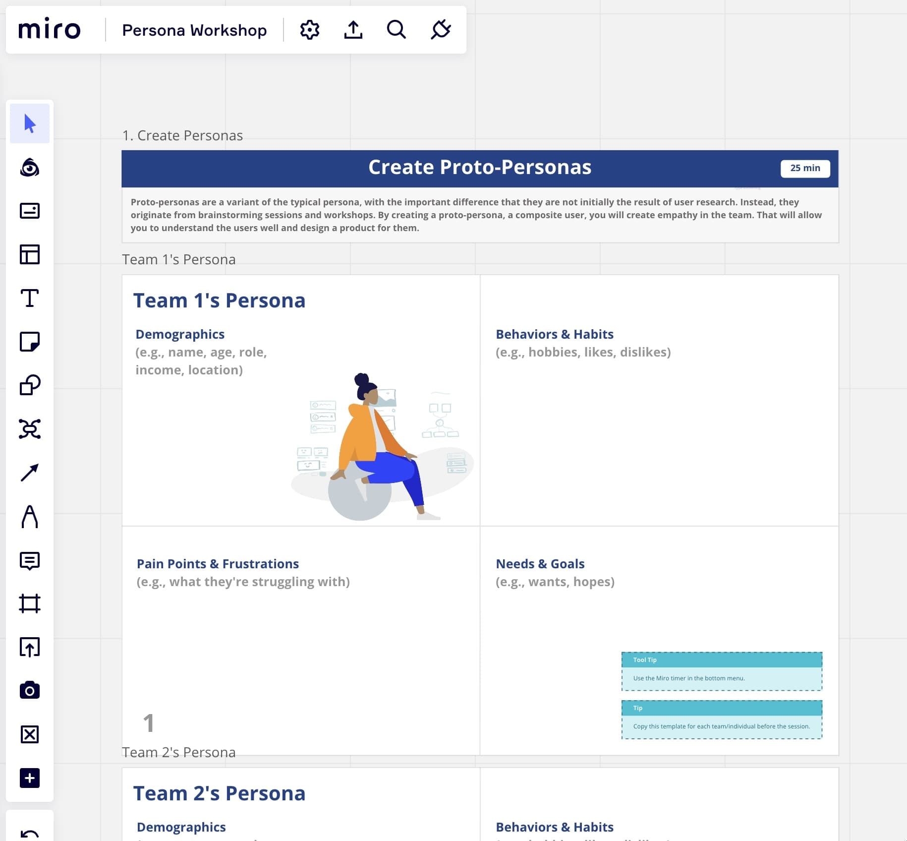Click the export/share icon in top bar
Image resolution: width=907 pixels, height=841 pixels.
353,30
